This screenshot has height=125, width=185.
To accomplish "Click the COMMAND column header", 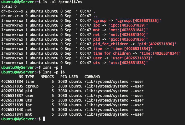I will coord(92,77).
